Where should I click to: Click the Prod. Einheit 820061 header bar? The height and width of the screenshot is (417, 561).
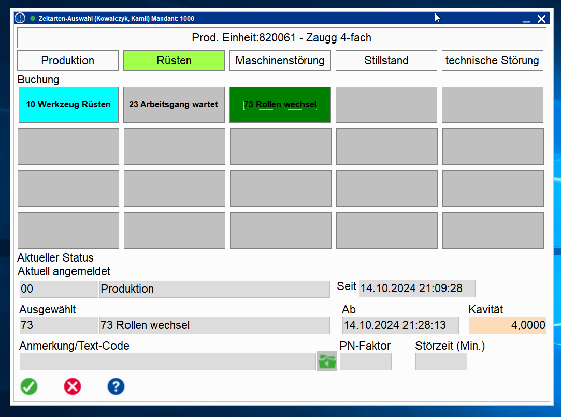click(x=281, y=38)
